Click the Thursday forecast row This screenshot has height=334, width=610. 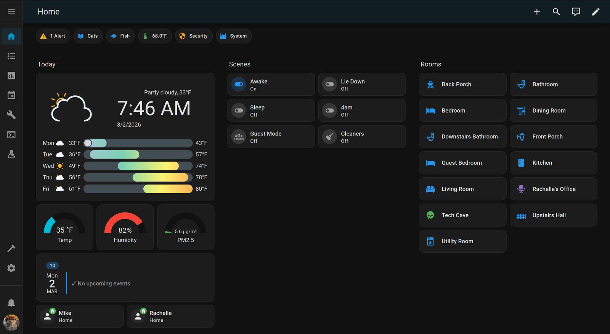pos(125,177)
